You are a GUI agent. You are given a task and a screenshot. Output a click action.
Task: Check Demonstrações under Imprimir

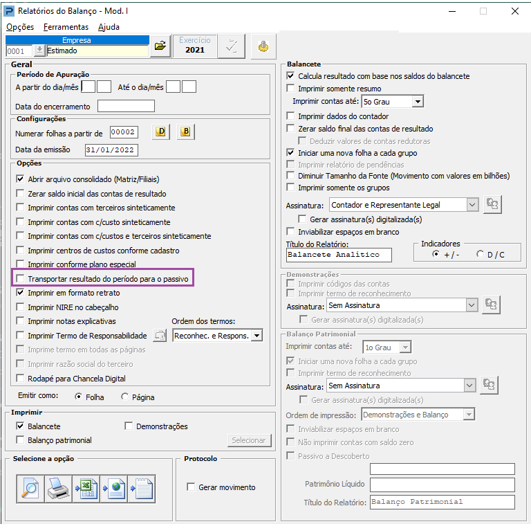tap(129, 426)
